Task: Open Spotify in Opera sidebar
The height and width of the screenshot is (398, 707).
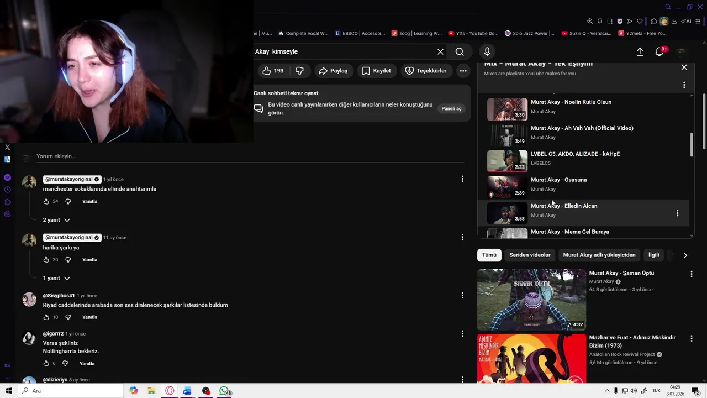Action: click(x=7, y=177)
